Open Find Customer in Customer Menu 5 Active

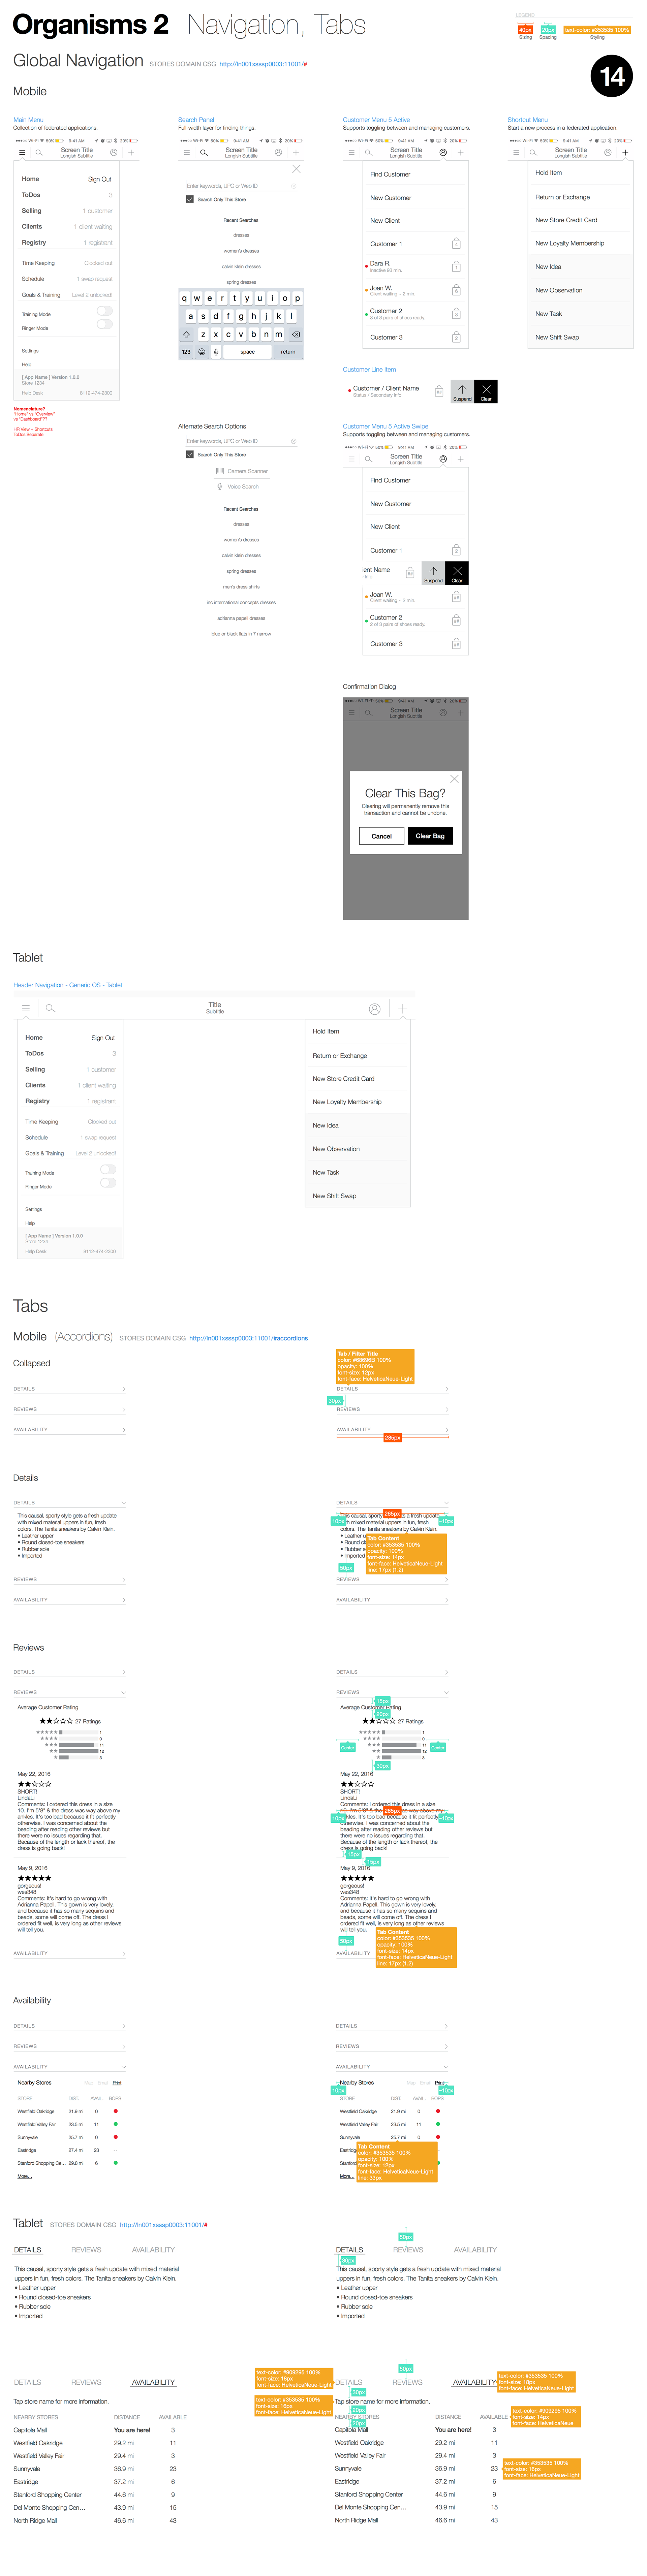[x=390, y=174]
